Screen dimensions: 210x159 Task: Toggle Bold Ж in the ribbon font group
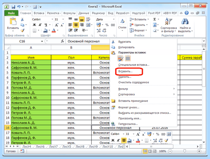coord(34,25)
